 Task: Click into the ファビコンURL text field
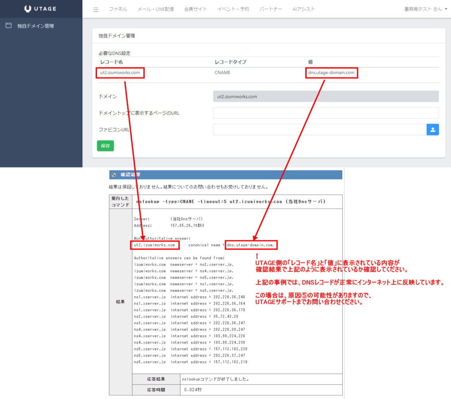tap(319, 130)
